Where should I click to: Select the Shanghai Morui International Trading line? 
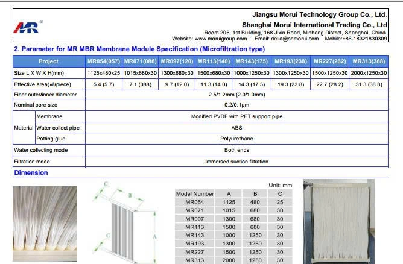coord(314,25)
